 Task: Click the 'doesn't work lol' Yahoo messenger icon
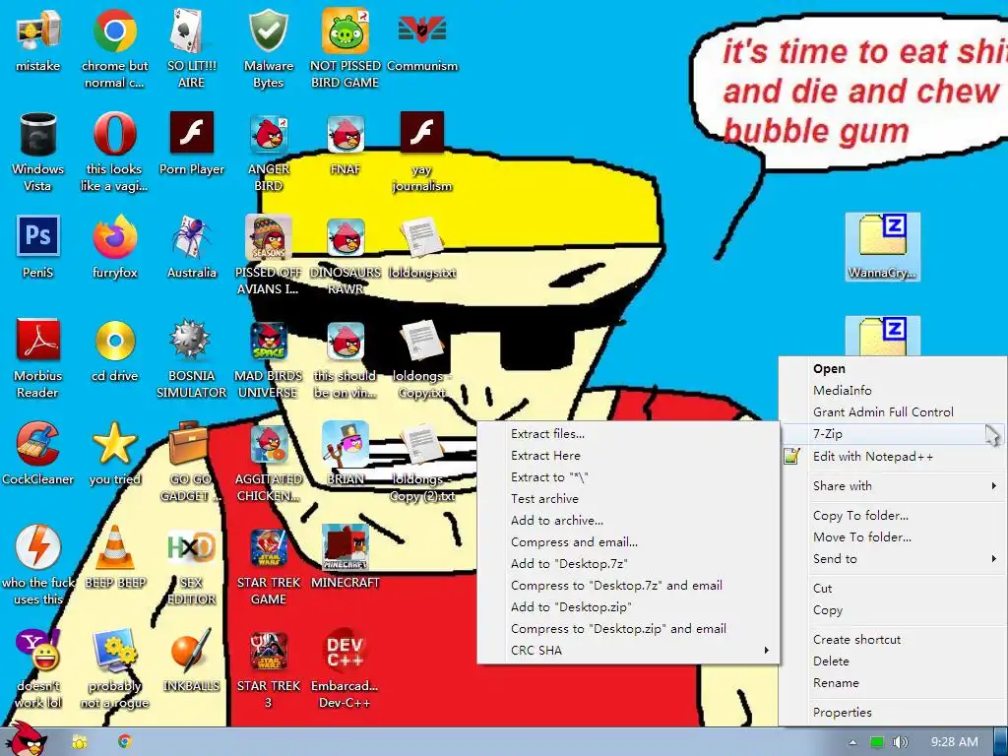coord(37,651)
